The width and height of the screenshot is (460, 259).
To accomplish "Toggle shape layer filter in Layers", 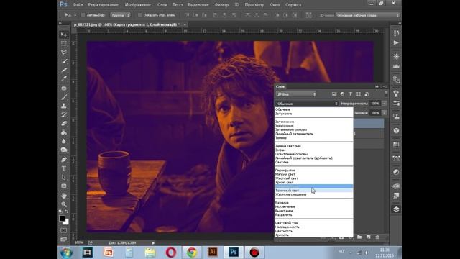I will (359, 94).
